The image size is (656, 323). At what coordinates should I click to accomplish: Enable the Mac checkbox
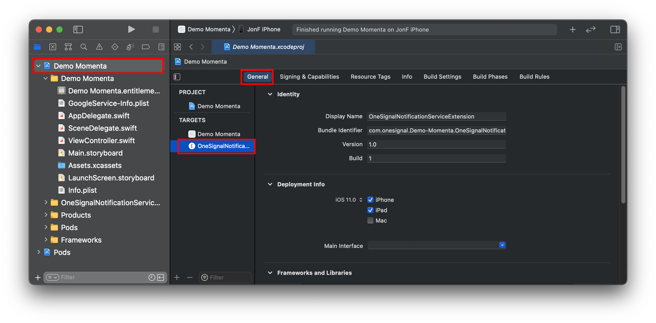click(x=370, y=221)
